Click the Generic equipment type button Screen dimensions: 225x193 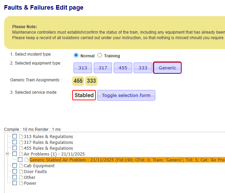pos(167,68)
